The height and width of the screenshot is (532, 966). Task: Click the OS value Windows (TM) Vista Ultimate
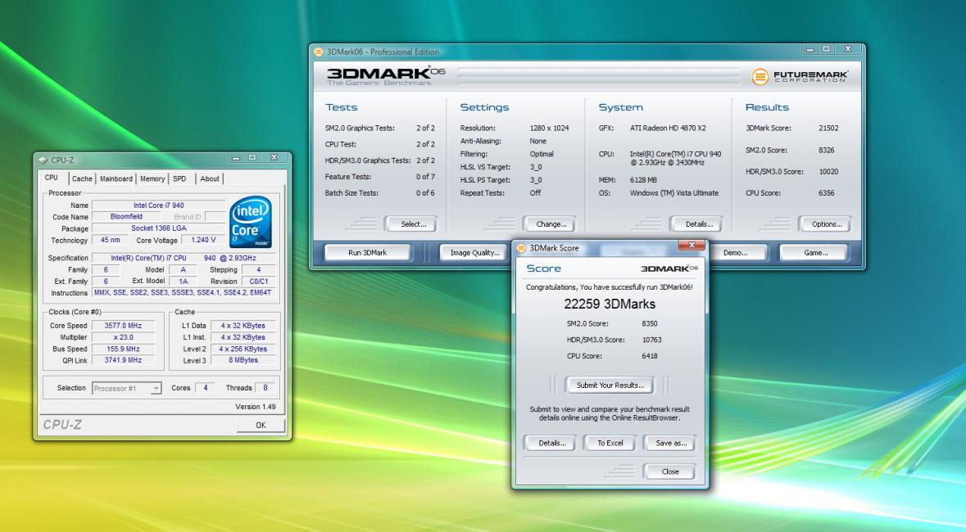click(674, 192)
